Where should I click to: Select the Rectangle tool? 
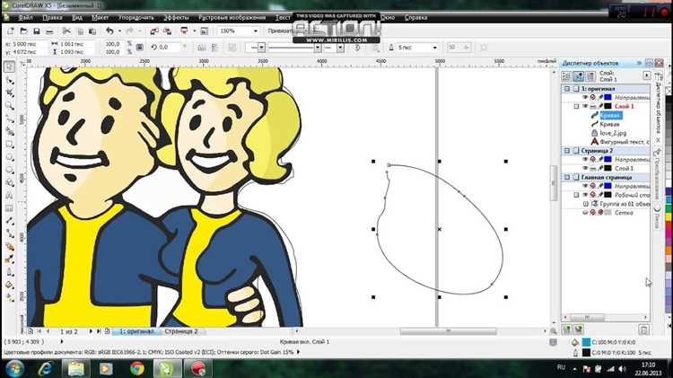point(10,145)
